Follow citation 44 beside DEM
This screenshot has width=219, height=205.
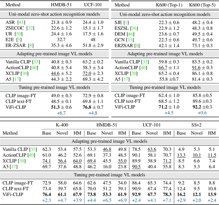tap(130, 33)
